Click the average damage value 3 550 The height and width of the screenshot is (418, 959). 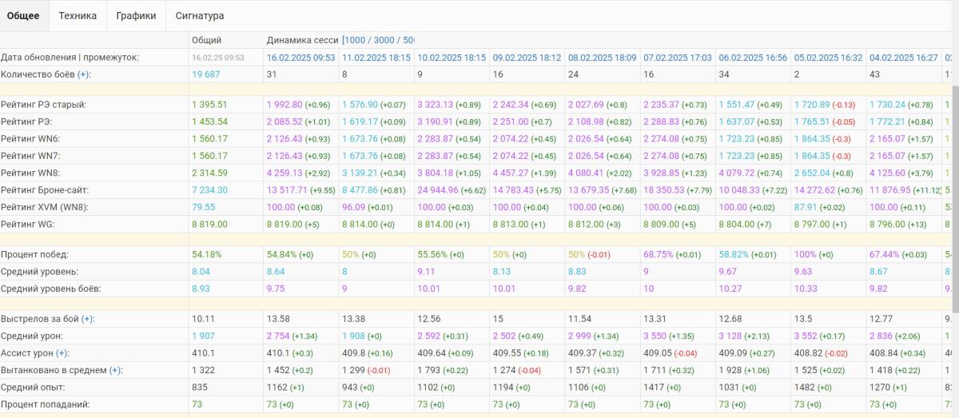pyautogui.click(x=655, y=336)
